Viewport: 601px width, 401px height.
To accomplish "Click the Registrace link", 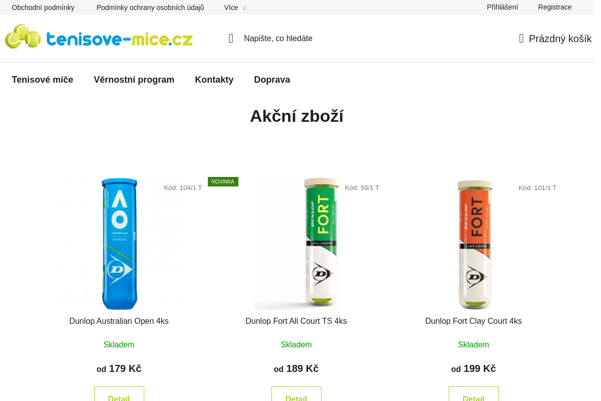I will coord(555,7).
